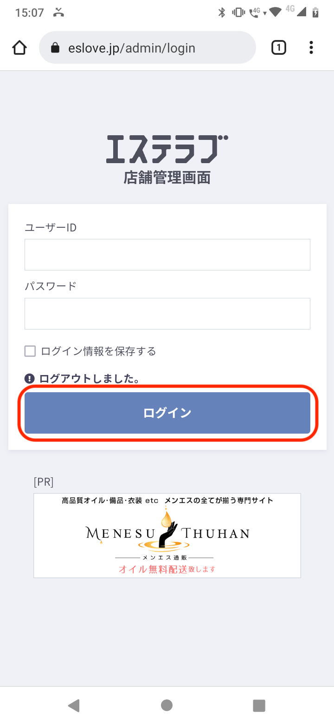This screenshot has width=334, height=725.
Task: Click the ユーザーID input field
Action: [x=167, y=255]
